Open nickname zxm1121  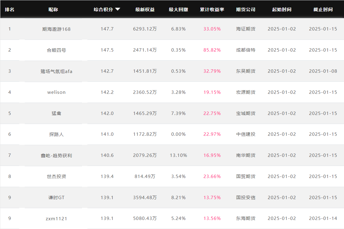[56, 218]
